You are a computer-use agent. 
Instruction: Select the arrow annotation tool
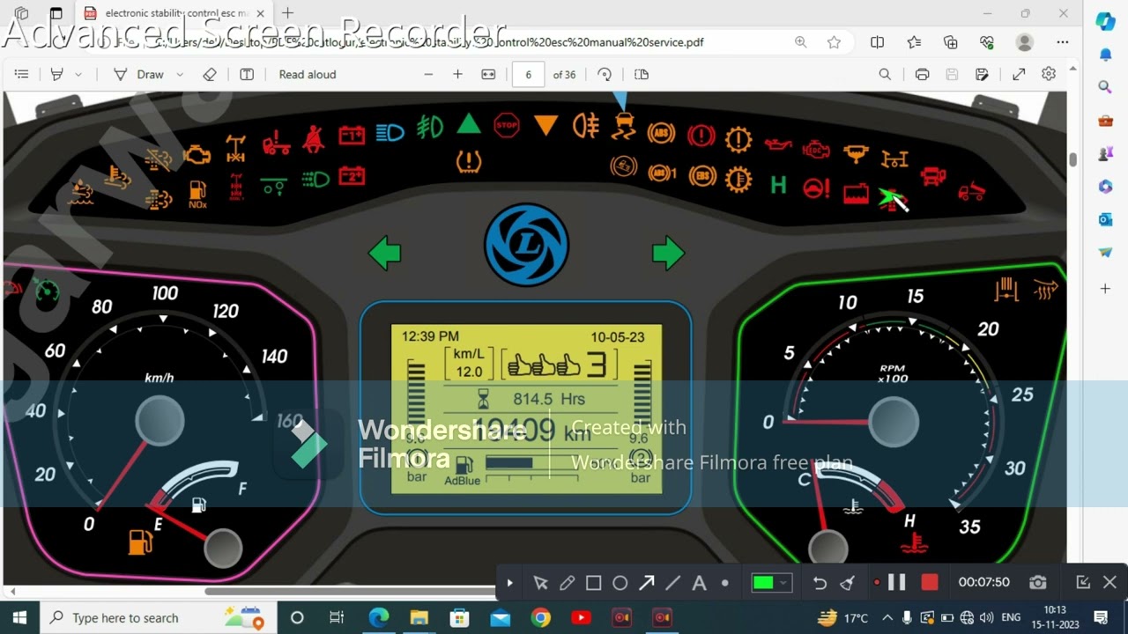[646, 583]
